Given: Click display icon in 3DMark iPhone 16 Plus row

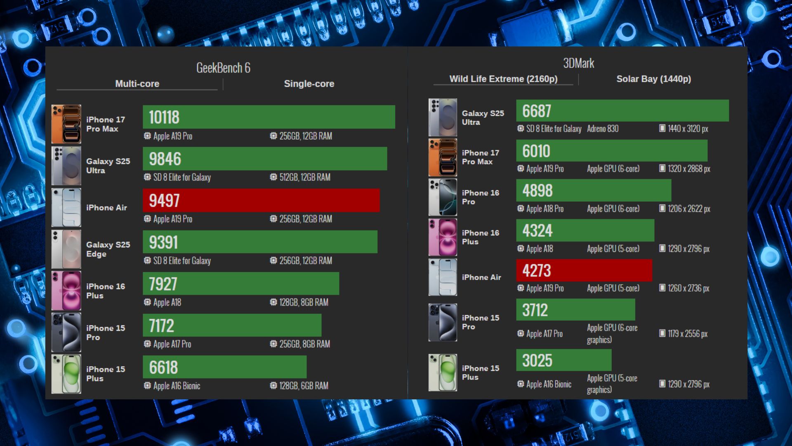Looking at the screenshot, I should click(662, 249).
